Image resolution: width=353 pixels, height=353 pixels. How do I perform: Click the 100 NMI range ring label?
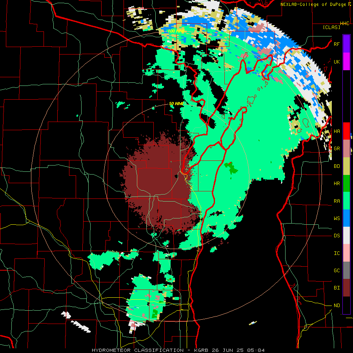tap(176, 31)
